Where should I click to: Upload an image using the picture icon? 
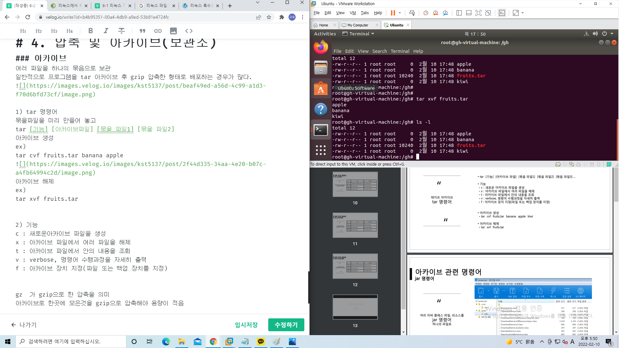(x=173, y=31)
